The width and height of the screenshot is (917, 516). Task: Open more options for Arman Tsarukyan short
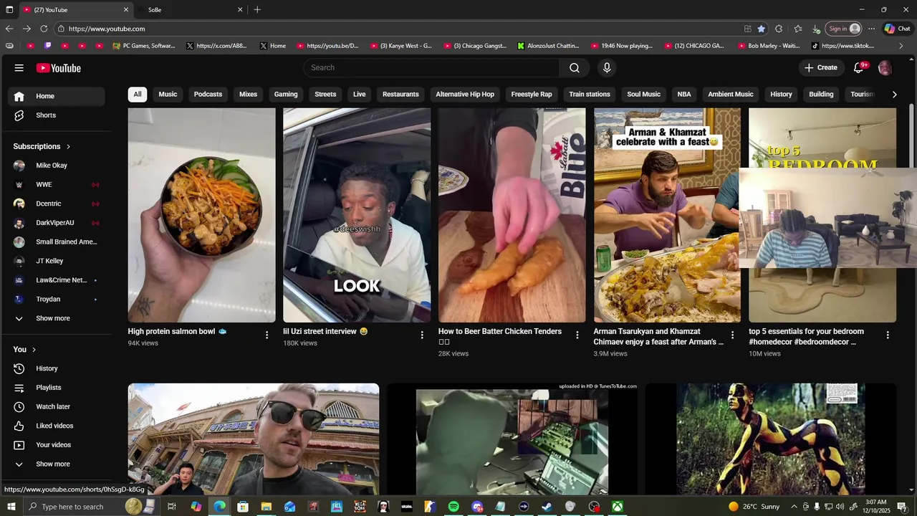click(732, 335)
